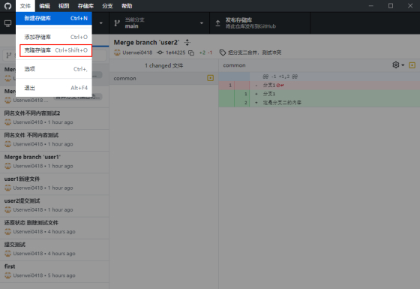Viewport: 420px width, 289px height.
Task: Click the commit hash 1e44225
Action: click(175, 53)
